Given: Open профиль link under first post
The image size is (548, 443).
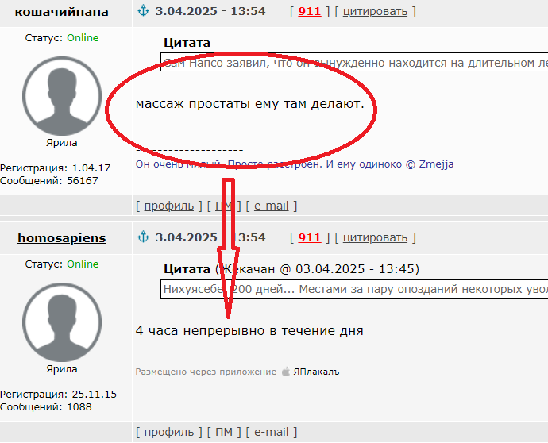Looking at the screenshot, I should tap(169, 206).
